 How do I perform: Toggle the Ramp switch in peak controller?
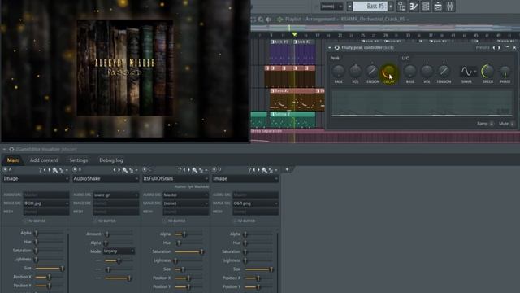tap(492, 124)
